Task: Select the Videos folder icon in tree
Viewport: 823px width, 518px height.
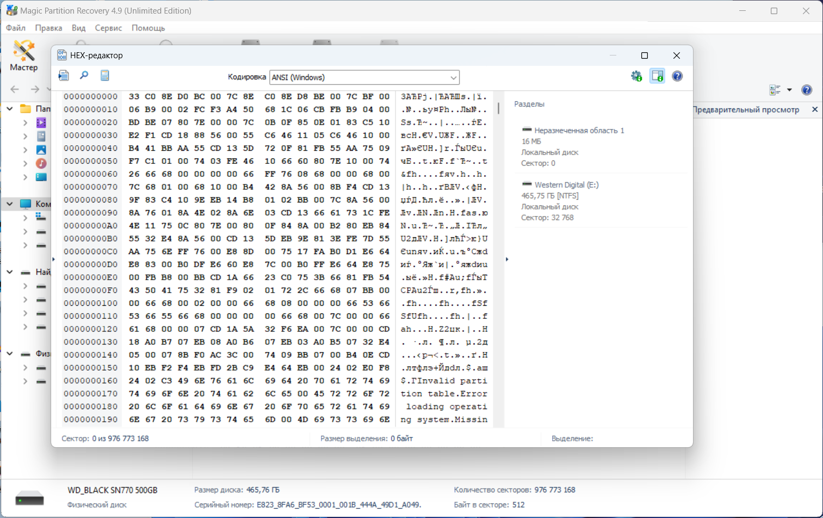Action: (41, 123)
